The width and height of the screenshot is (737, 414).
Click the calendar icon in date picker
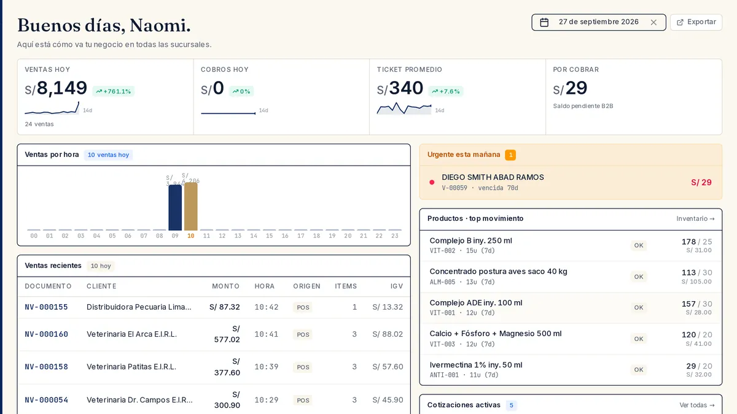[x=544, y=22]
